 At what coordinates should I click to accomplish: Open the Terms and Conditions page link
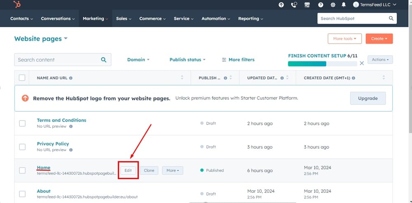point(61,120)
